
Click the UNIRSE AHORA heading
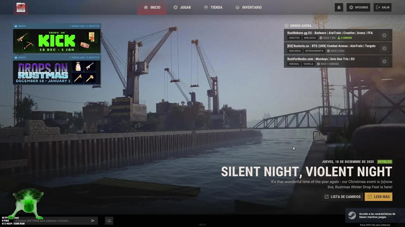click(x=301, y=26)
